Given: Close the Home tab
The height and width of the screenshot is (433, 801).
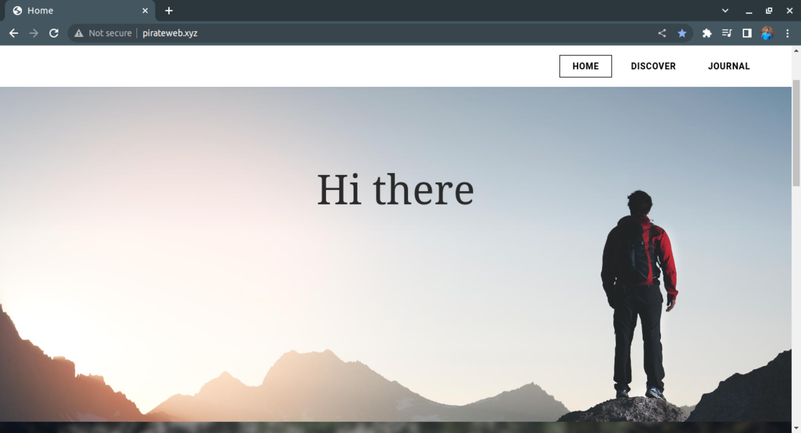Looking at the screenshot, I should 145,11.
